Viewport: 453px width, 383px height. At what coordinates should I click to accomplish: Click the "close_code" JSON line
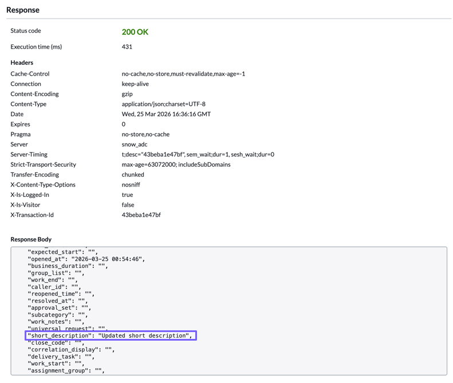pos(56,343)
